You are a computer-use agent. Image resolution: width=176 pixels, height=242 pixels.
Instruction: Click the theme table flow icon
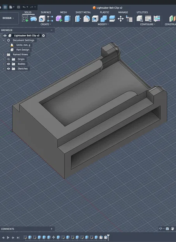coord(157,19)
